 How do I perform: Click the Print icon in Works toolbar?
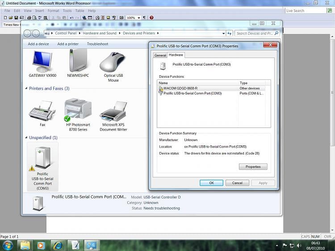[x=29, y=18]
